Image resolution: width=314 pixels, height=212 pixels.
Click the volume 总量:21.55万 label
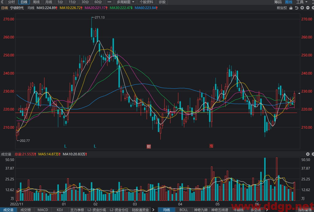click(25, 154)
